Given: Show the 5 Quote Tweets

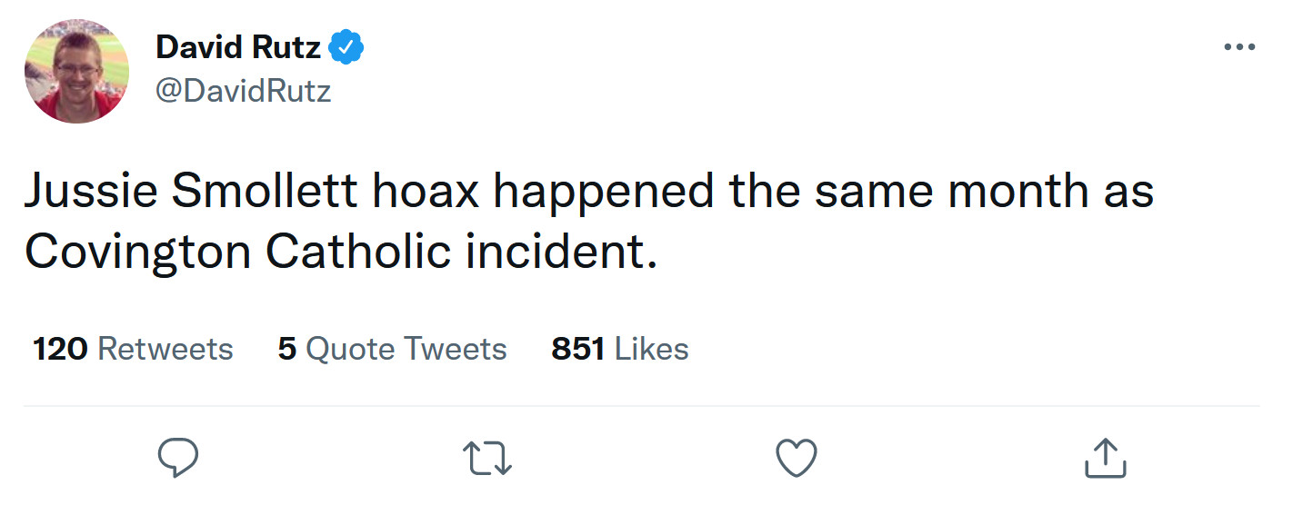Looking at the screenshot, I should click(x=393, y=349).
